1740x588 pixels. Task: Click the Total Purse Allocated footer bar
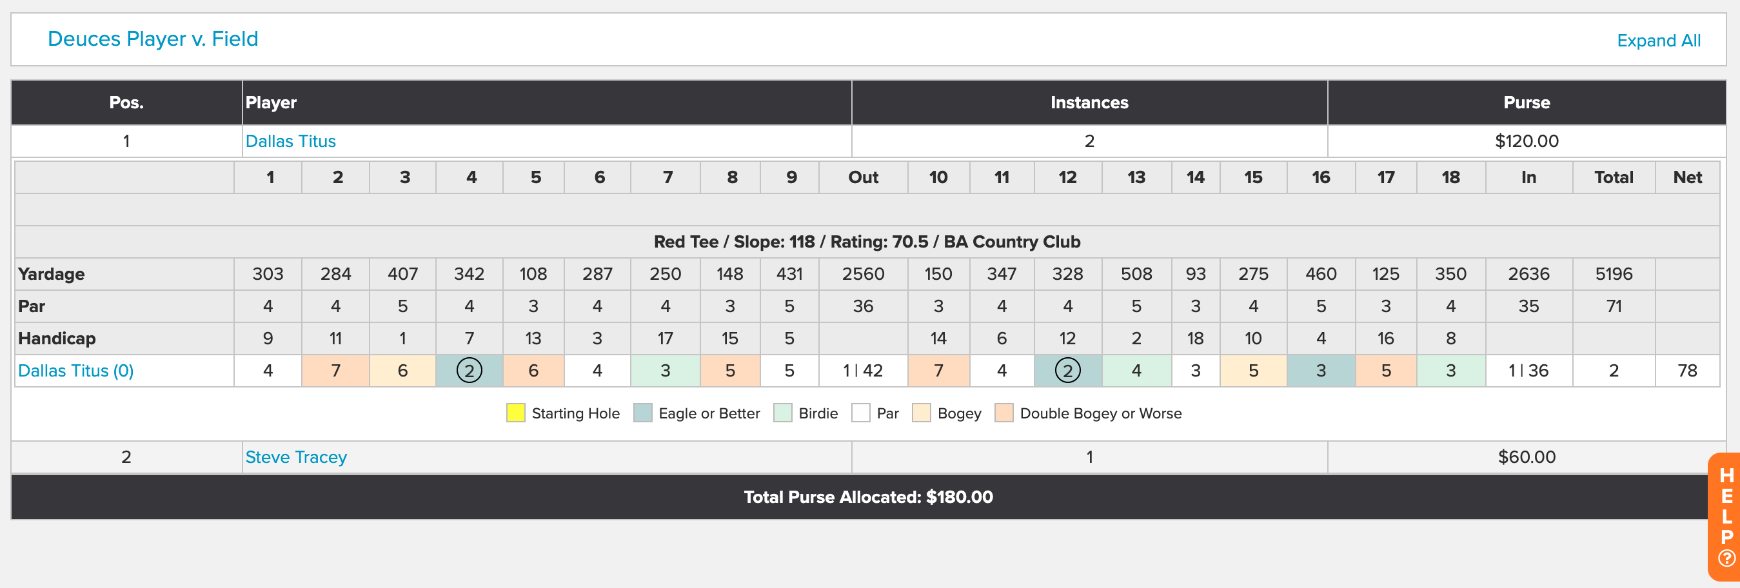tap(868, 497)
